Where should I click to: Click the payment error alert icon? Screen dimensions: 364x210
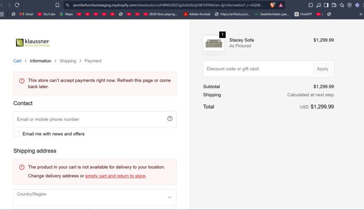click(22, 81)
